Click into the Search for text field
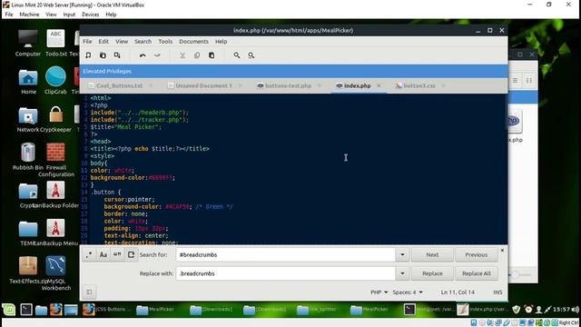Image resolution: width=581 pixels, height=327 pixels. [x=285, y=254]
